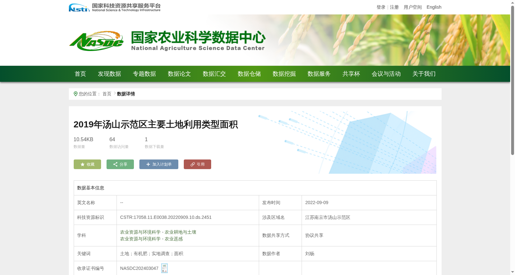Click the NASDC202403047 certificate number
Screen dimensions: 515x275
tap(139, 268)
